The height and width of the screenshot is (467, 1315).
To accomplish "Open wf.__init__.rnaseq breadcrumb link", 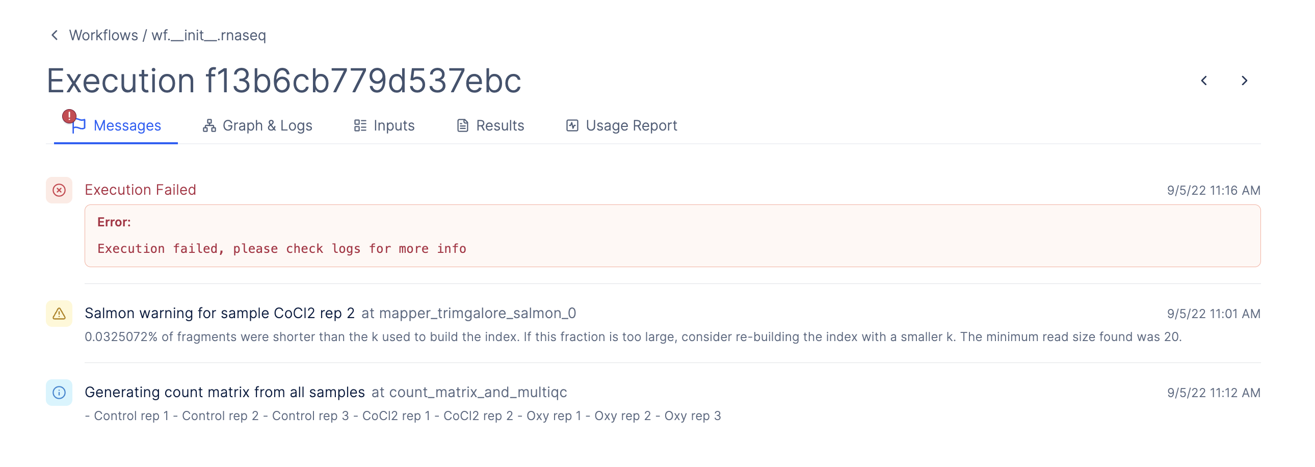I will click(x=209, y=35).
